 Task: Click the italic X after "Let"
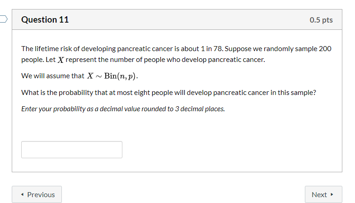[61, 60]
